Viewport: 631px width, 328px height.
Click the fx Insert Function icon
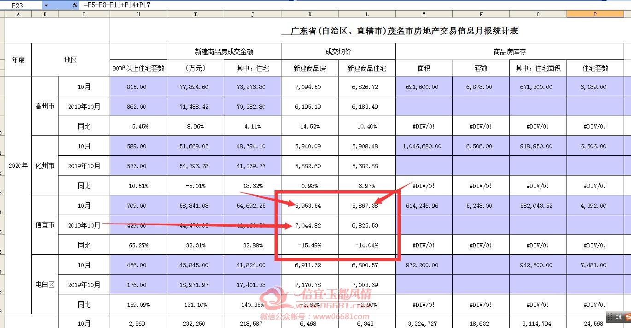click(x=75, y=5)
